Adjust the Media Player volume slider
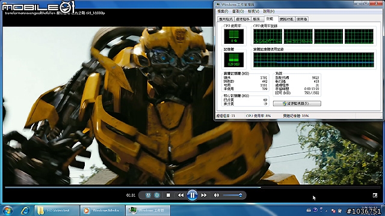The image size is (385, 216). tap(233, 195)
